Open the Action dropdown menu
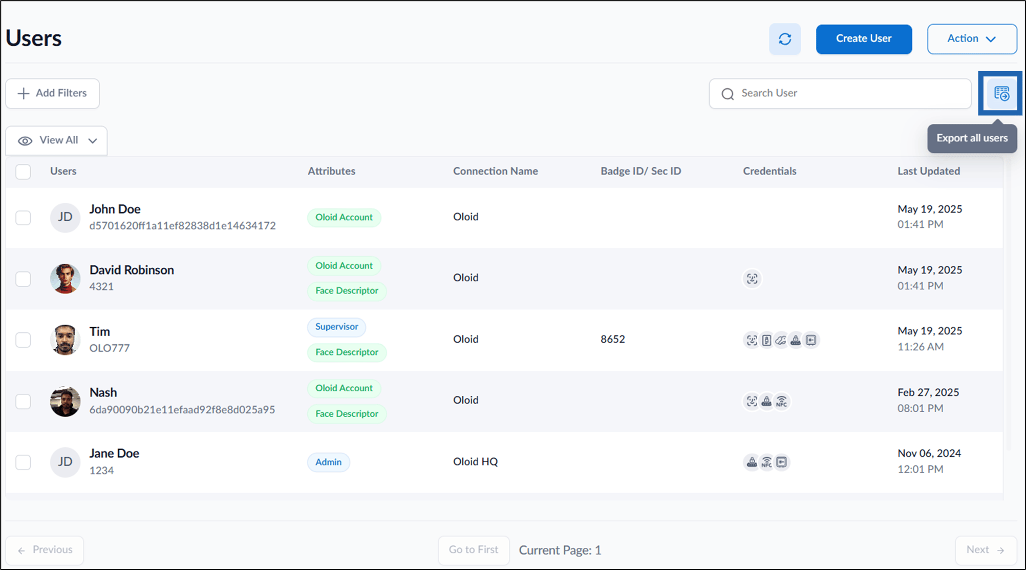This screenshot has width=1026, height=570. (972, 39)
